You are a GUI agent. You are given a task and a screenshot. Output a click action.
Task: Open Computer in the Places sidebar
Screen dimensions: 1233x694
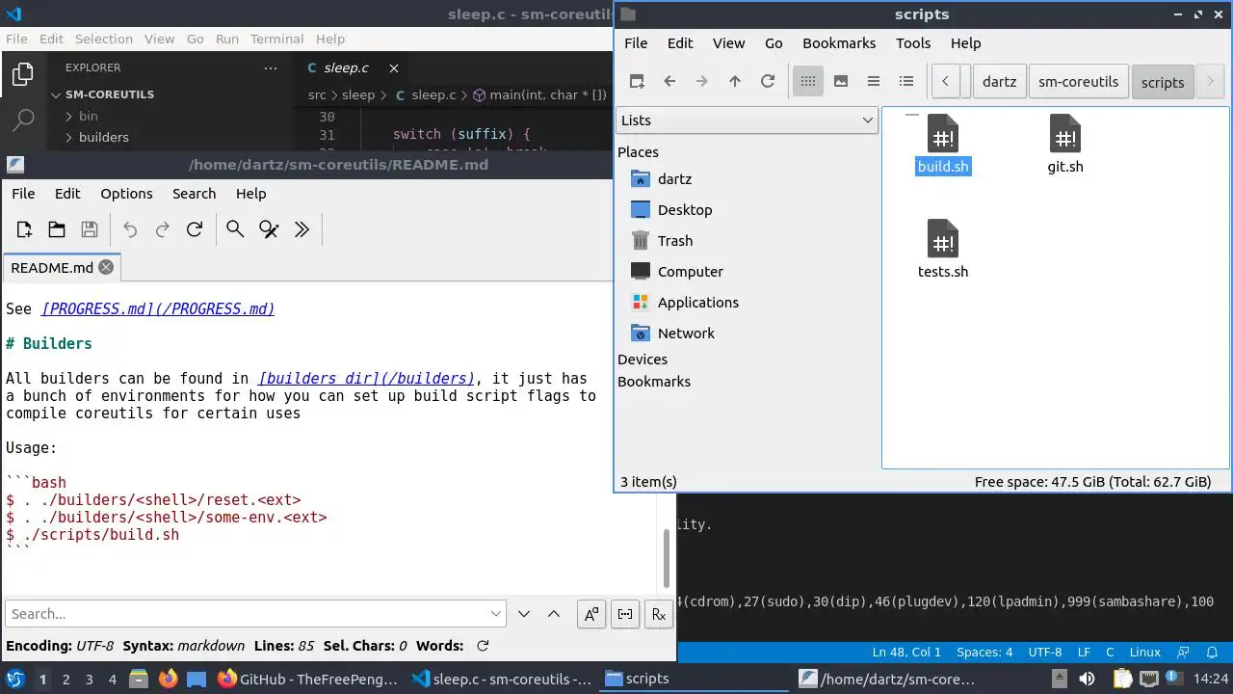(691, 272)
